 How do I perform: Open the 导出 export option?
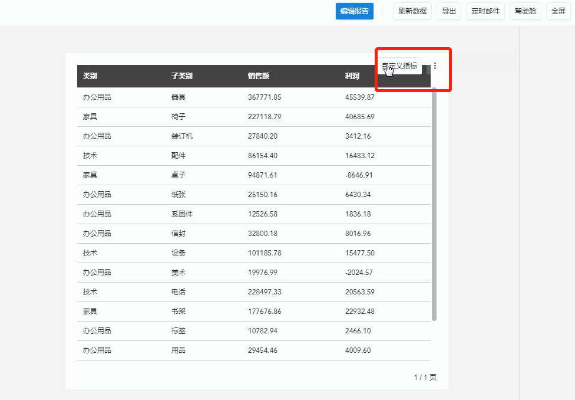coord(449,11)
